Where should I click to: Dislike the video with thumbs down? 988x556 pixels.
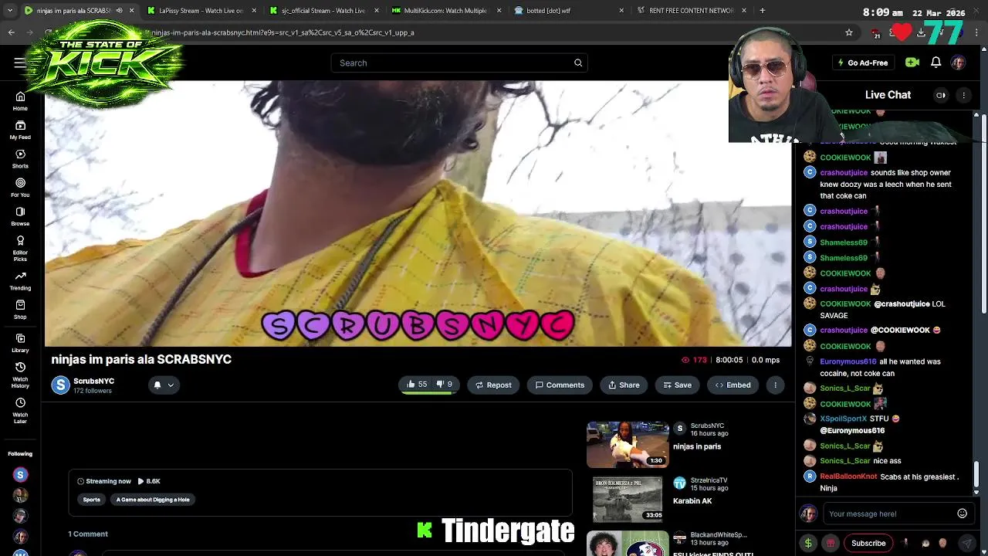(445, 385)
